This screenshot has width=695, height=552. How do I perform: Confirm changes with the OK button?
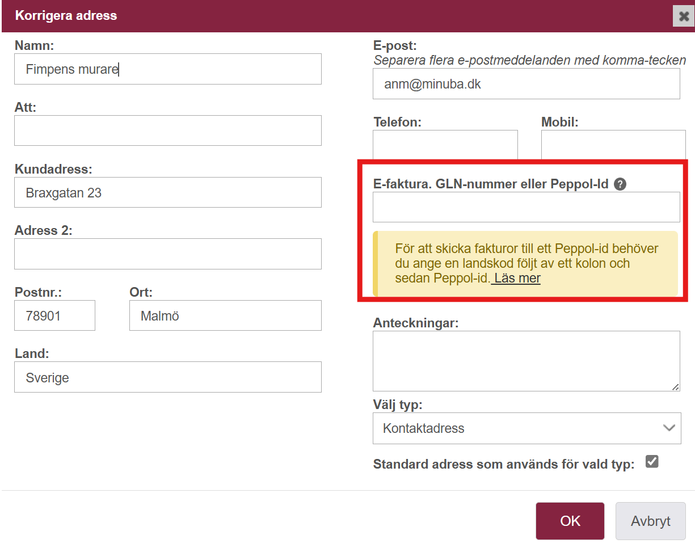click(570, 521)
